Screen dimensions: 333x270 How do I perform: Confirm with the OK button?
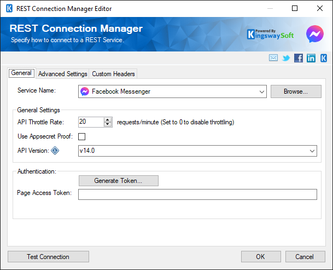coord(261,257)
